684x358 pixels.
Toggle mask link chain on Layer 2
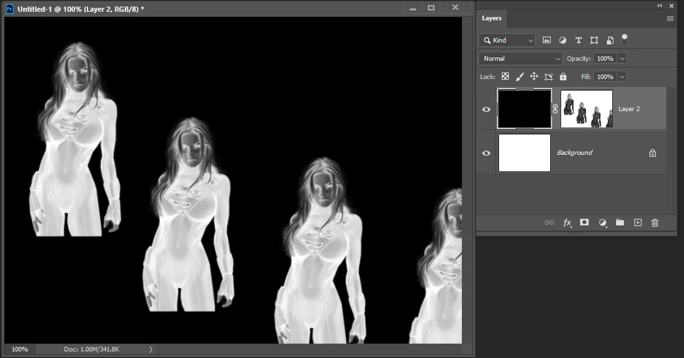pyautogui.click(x=555, y=109)
